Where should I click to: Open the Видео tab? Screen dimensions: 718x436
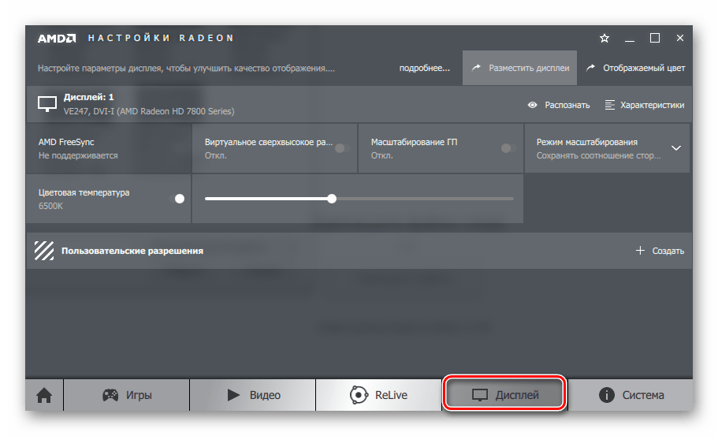click(253, 395)
